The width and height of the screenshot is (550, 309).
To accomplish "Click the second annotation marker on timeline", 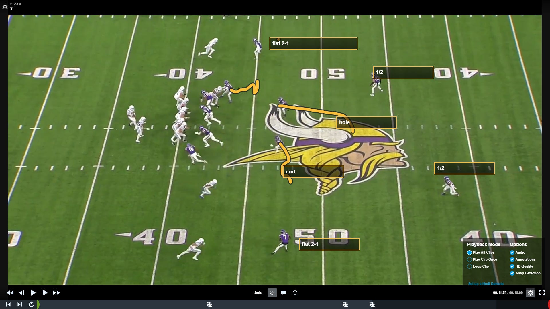I will coord(345,305).
